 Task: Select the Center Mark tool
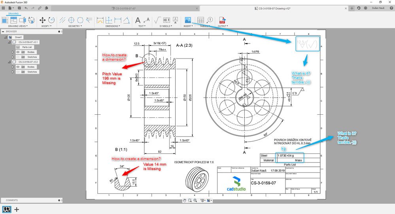coord(71,20)
